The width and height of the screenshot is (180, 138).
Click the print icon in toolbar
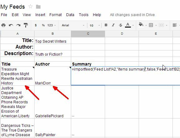[3, 25]
